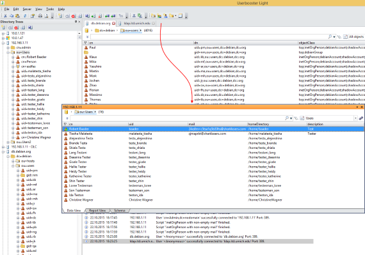The width and height of the screenshot is (365, 255).
Task: Click the All objects view selector
Action: (357, 36)
